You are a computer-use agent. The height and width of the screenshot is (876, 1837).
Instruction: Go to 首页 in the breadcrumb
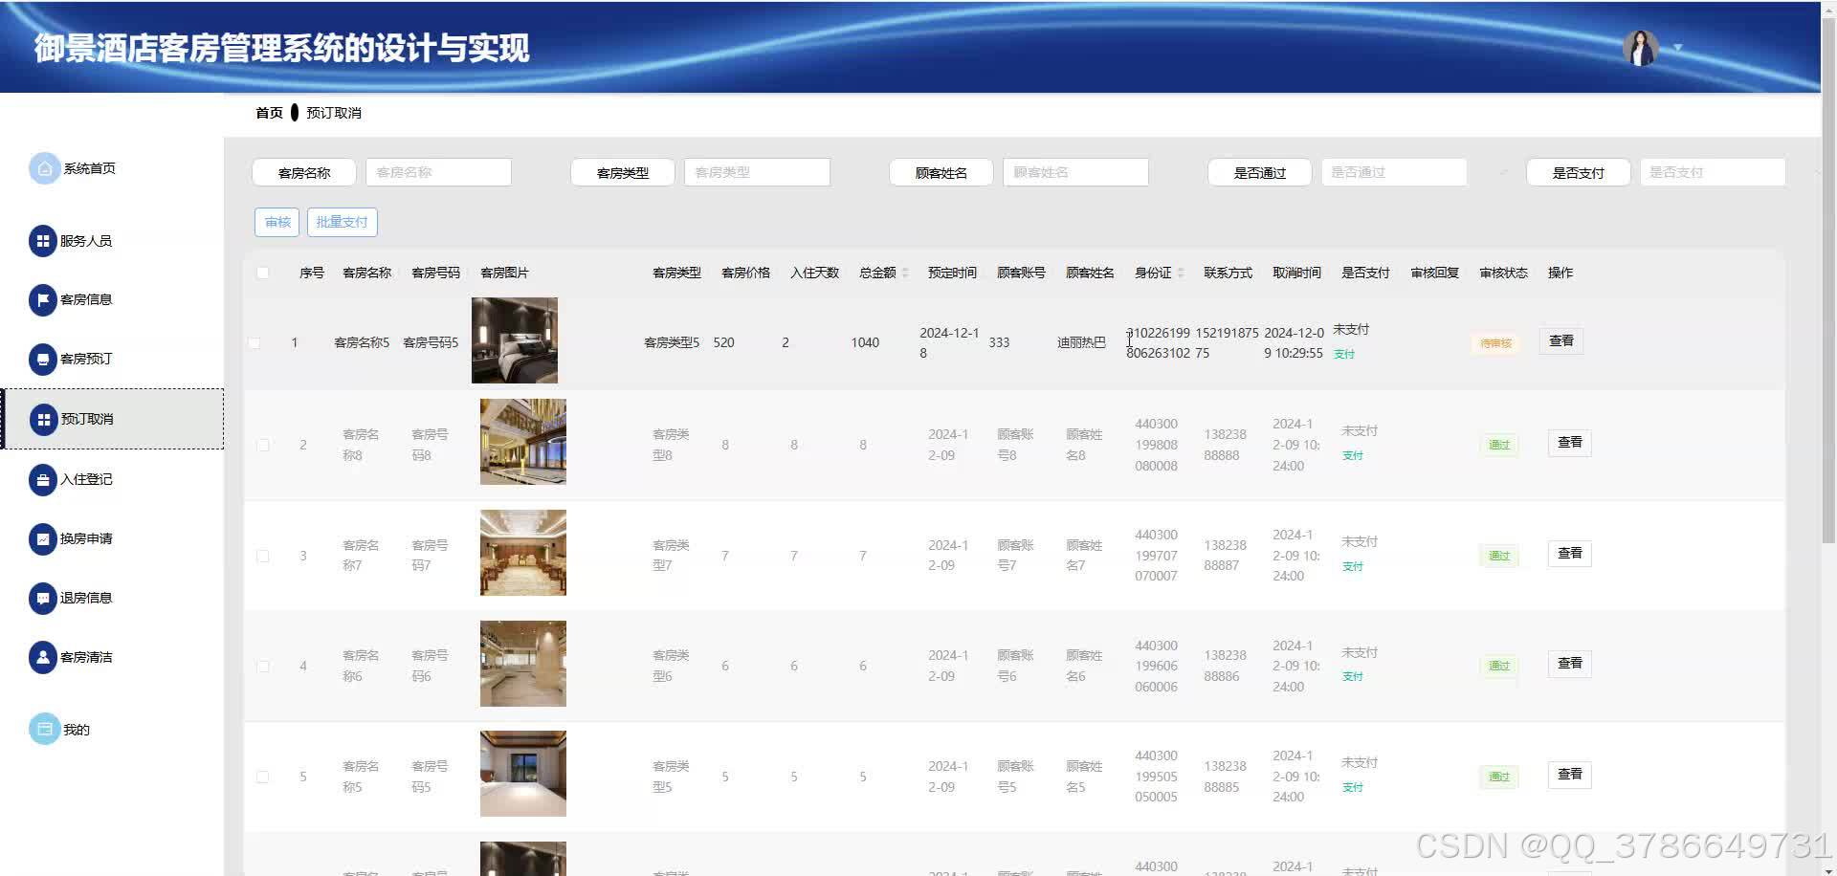point(269,113)
